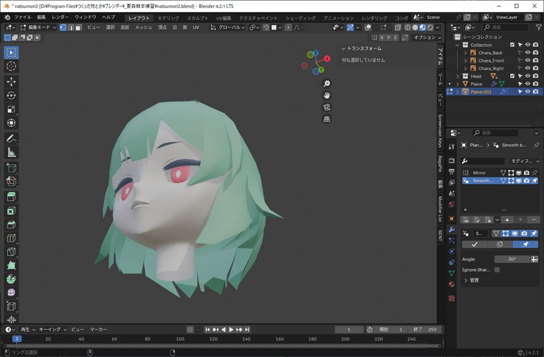Open the メッシュ menu

144,27
